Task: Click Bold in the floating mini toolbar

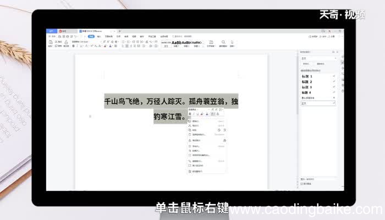Action: click(190, 114)
